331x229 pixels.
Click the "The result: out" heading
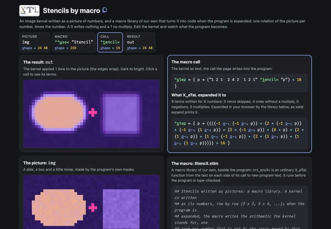(38, 62)
